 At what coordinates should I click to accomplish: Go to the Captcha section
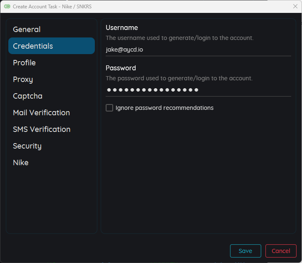(x=27, y=96)
